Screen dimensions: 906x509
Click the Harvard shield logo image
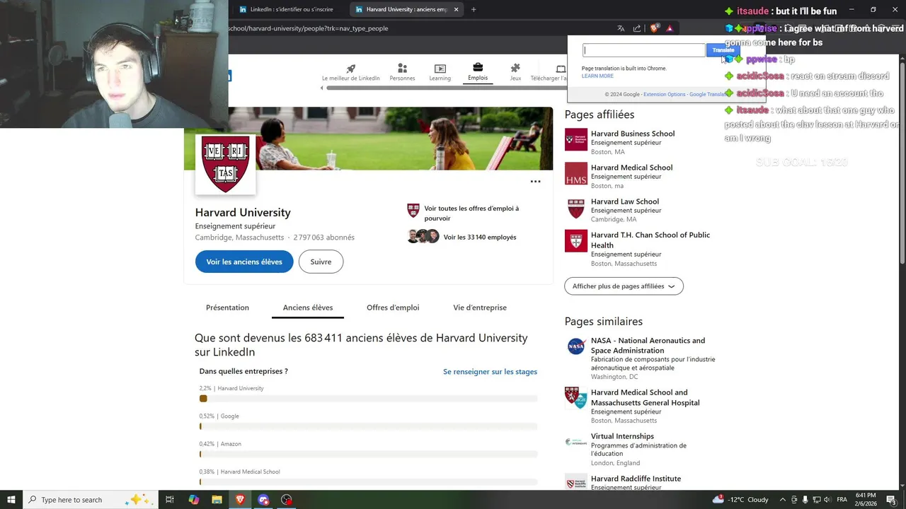point(225,164)
